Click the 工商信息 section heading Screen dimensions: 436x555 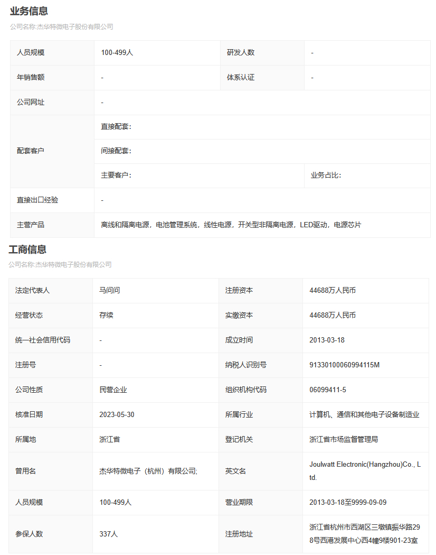[x=27, y=249]
